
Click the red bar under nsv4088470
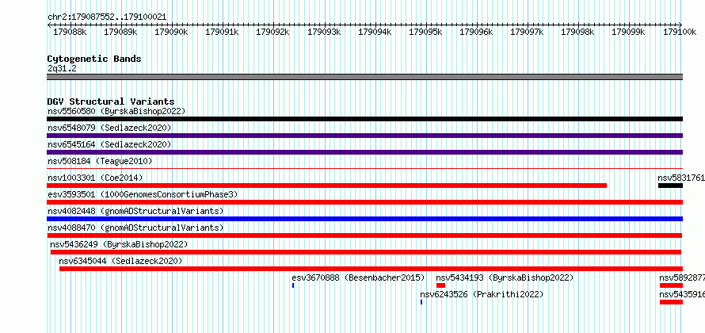364,235
